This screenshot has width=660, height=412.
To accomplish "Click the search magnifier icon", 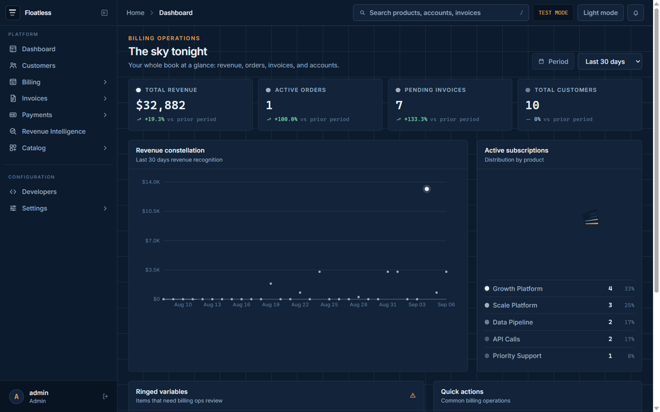I will (x=362, y=13).
